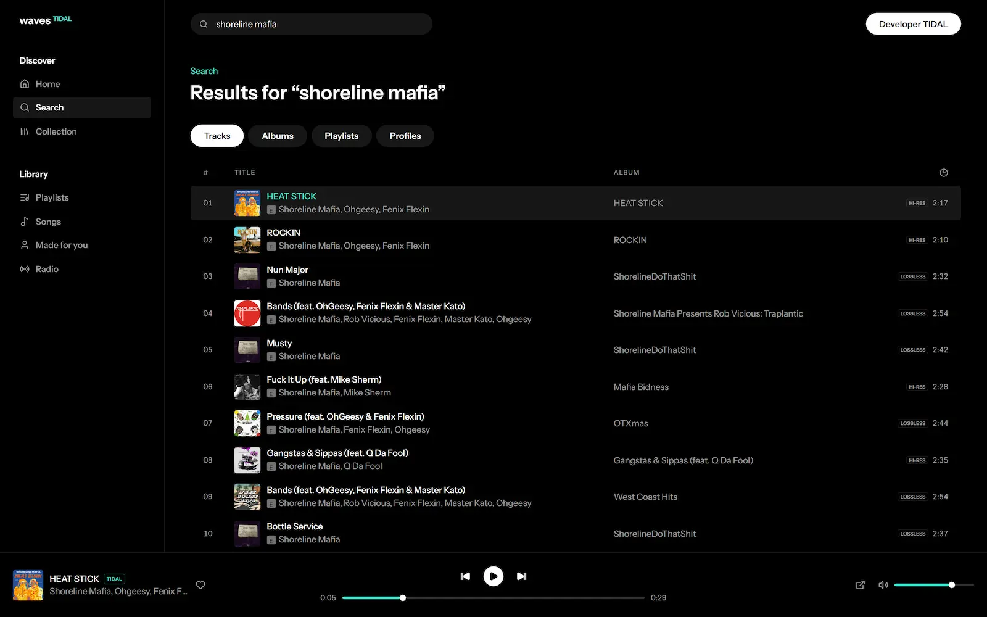Screen dimensions: 987x617
Task: Click the Bottle Service track title
Action: [295, 526]
